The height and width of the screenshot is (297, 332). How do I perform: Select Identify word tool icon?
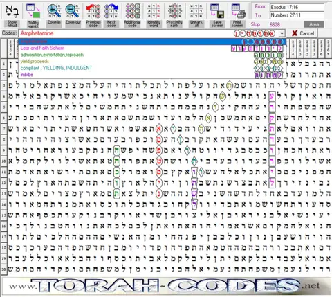[154, 11]
